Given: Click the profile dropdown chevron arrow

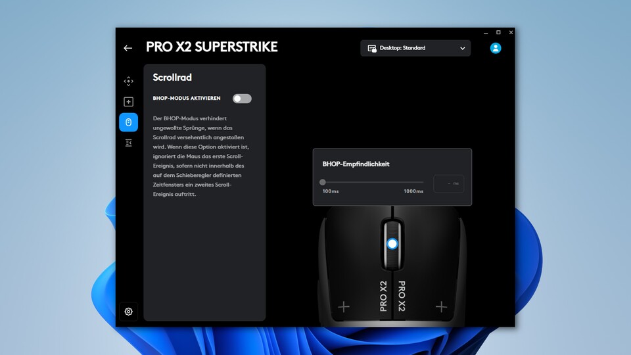Looking at the screenshot, I should [462, 48].
